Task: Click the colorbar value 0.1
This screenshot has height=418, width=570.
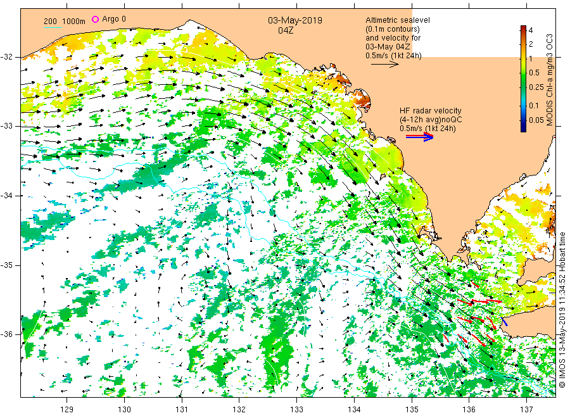Action: pos(534,105)
